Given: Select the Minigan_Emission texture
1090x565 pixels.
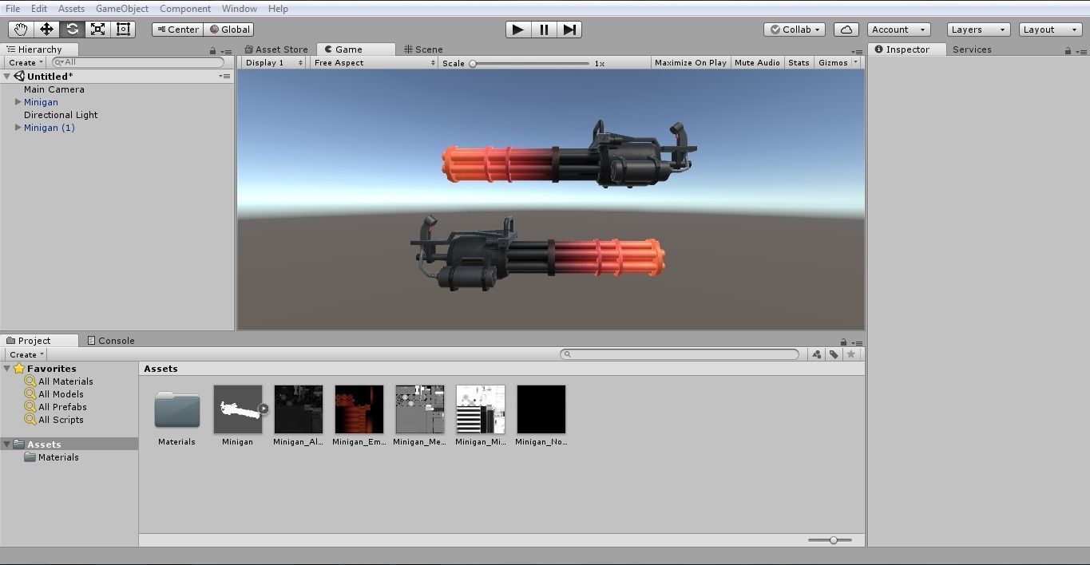Looking at the screenshot, I should [x=359, y=409].
